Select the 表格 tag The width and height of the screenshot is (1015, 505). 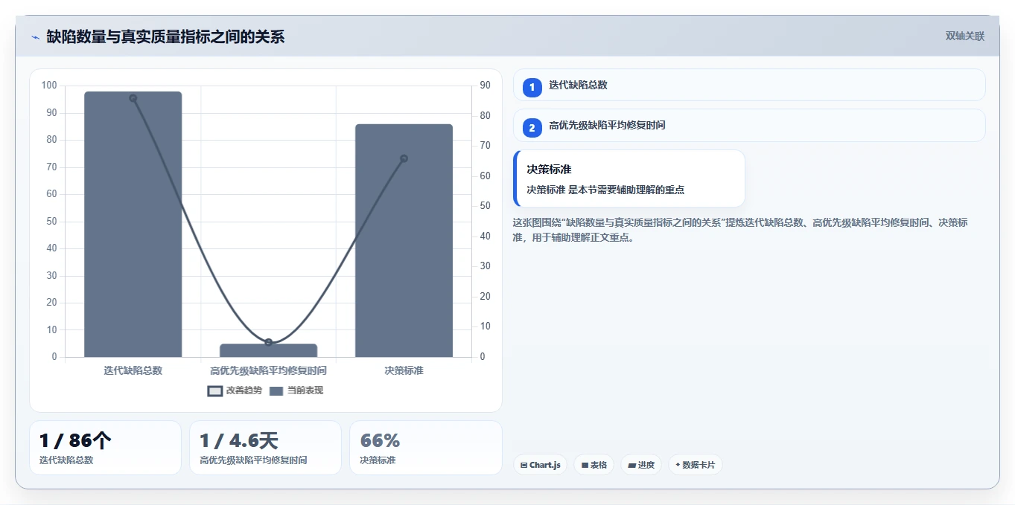[x=594, y=465]
